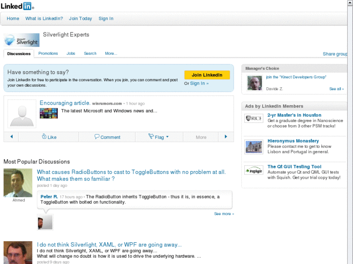Click Sign In » link under Join button
Screen dimensions: 353x264
(x=199, y=83)
